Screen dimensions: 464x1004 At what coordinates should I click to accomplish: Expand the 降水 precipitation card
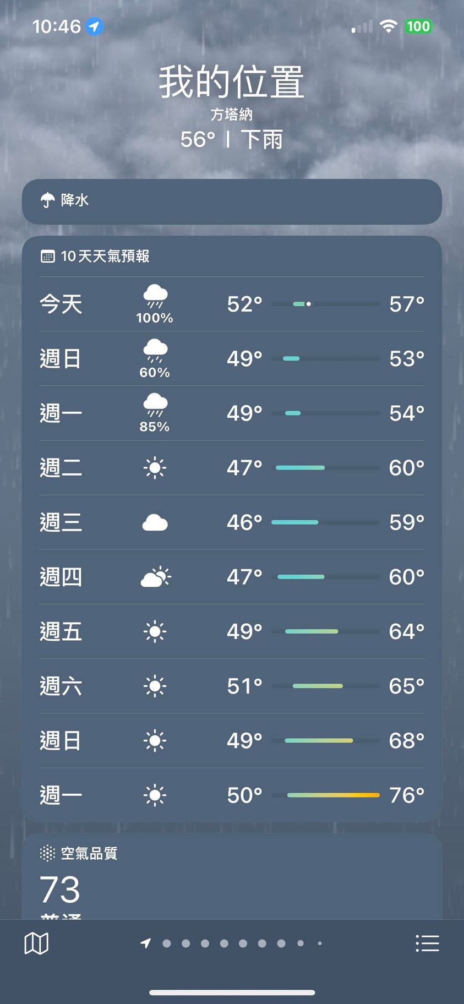point(232,201)
